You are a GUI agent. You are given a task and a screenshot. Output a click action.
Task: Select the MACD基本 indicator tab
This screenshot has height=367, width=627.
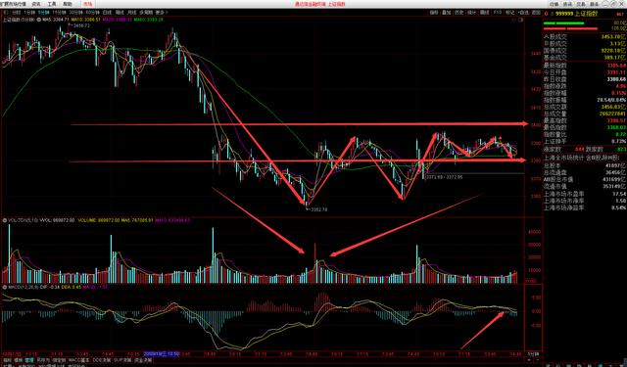[78, 360]
